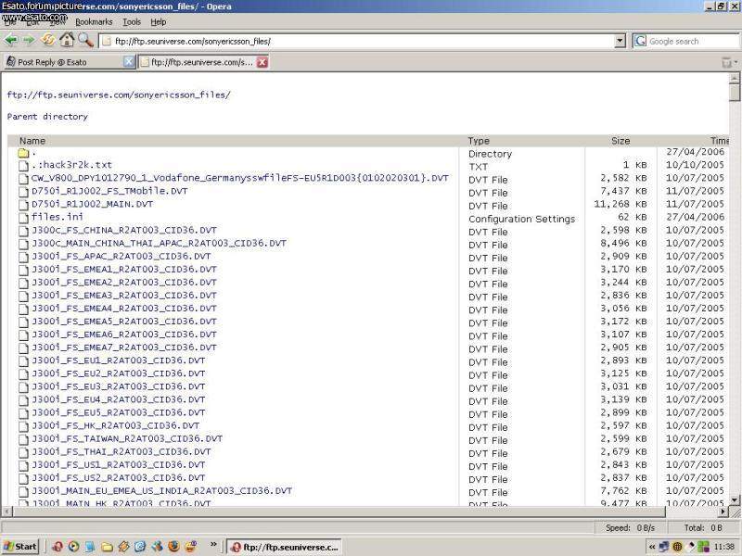Go to the home page icon
The width and height of the screenshot is (742, 556).
click(67, 40)
